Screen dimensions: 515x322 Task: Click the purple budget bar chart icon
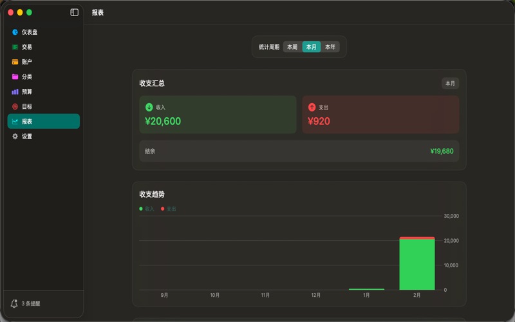[15, 91]
